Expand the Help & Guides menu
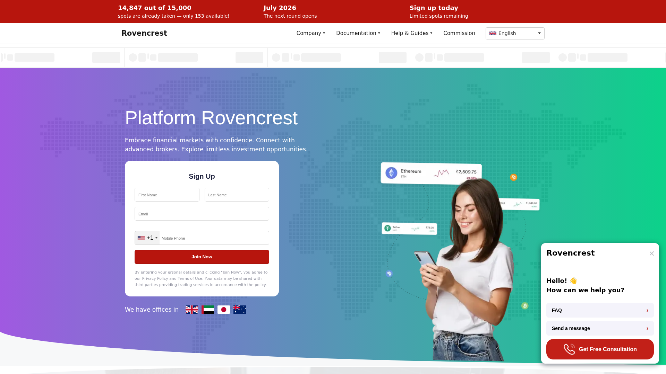Screen dimensions: 666x374 (412, 33)
